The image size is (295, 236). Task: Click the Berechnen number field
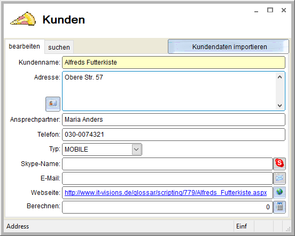click(167, 207)
